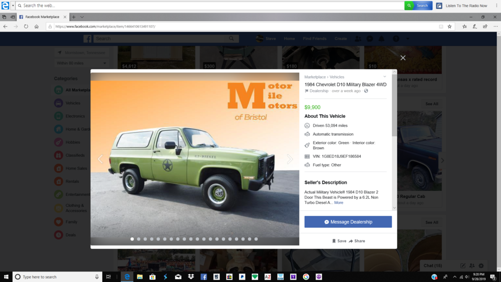Expand seller's description with More link

pyautogui.click(x=339, y=202)
